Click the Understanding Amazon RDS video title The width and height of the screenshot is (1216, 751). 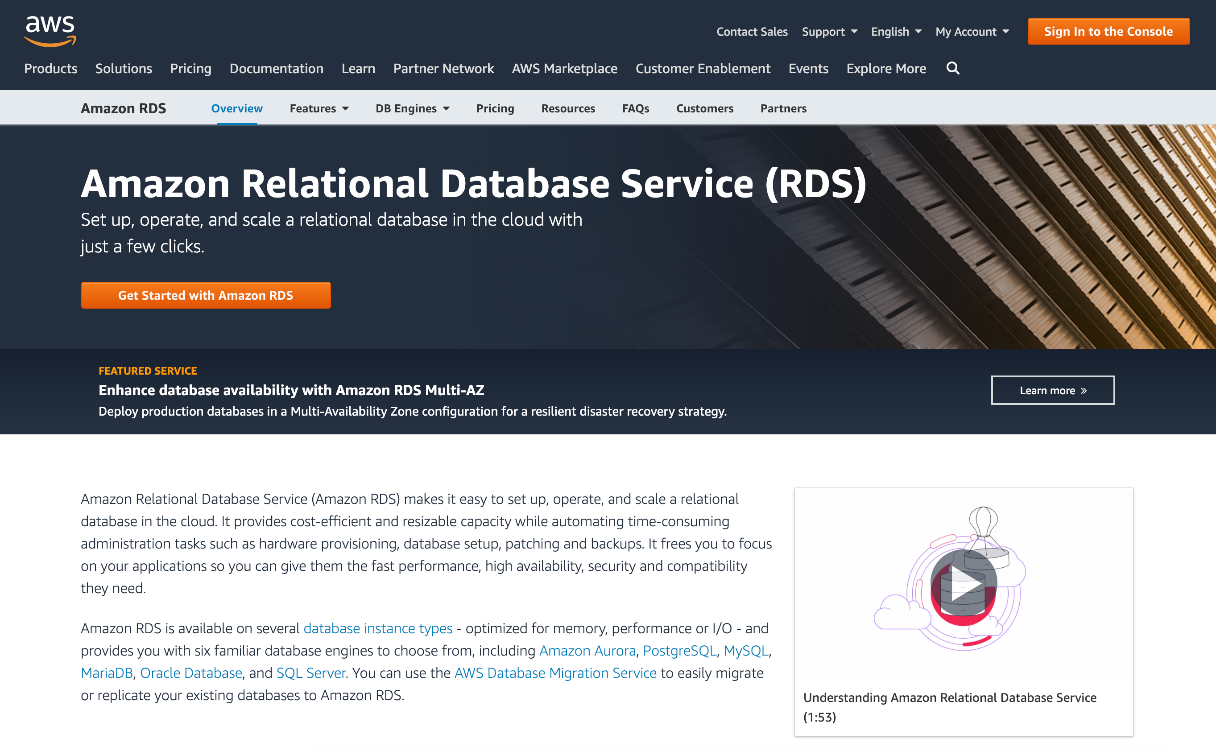pos(949,698)
